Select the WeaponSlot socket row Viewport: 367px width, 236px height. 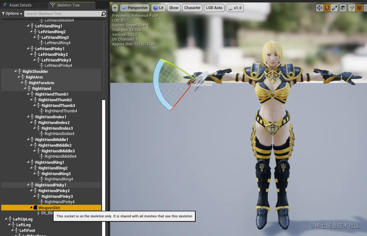click(51, 208)
